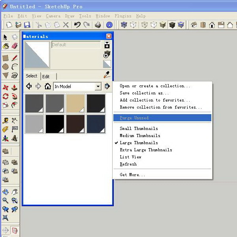Viewport: 237px width, 237px height.
Task: Click the large current material preview
Action: tap(37, 55)
